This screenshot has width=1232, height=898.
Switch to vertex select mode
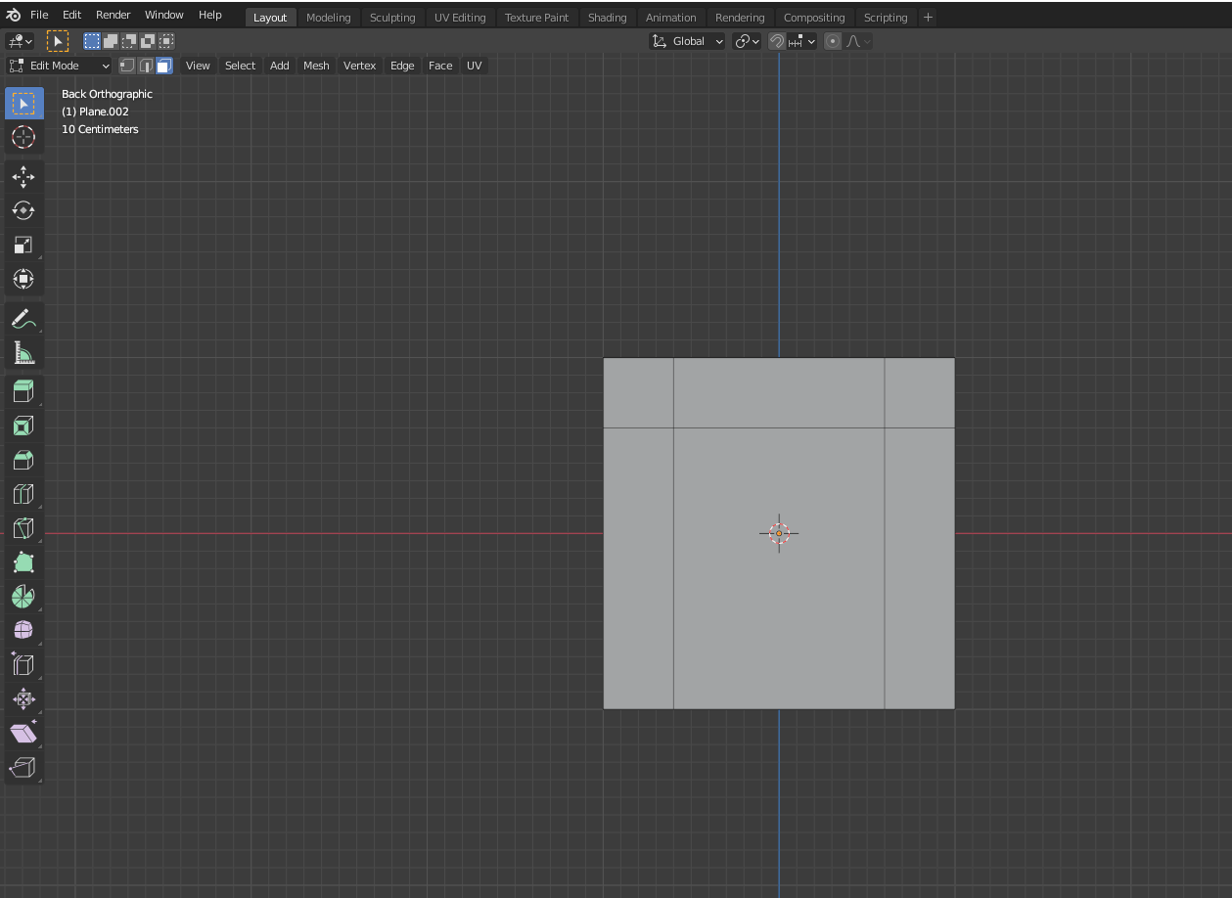(x=127, y=66)
